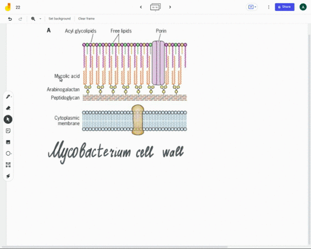Click Set background
Viewport: 311px width, 249px height.
60,19
